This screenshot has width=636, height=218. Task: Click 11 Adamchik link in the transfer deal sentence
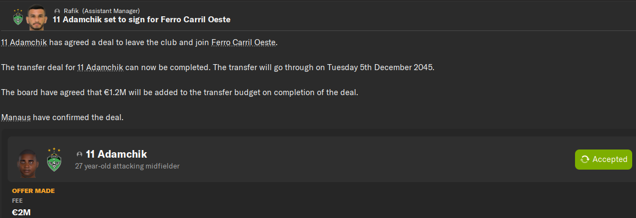coord(100,67)
